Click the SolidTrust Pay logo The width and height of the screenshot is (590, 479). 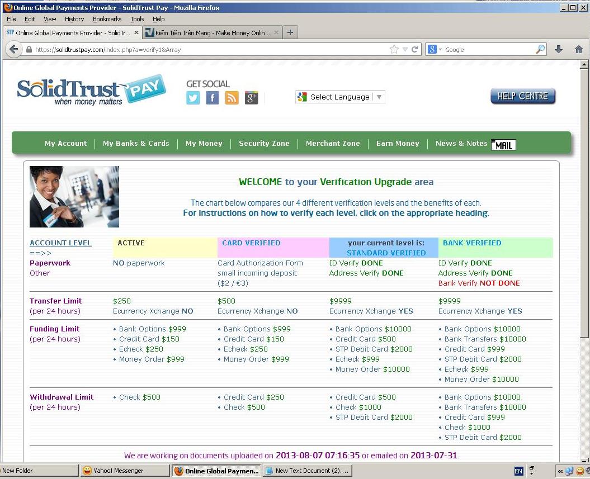click(x=91, y=90)
